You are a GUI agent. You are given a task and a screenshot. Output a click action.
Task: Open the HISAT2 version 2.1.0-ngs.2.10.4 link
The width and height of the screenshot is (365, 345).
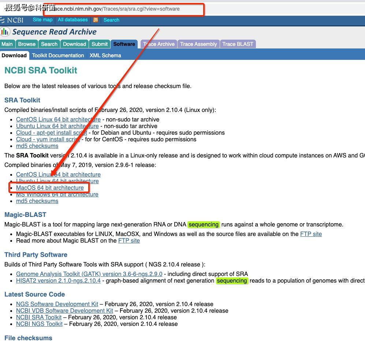58,280
